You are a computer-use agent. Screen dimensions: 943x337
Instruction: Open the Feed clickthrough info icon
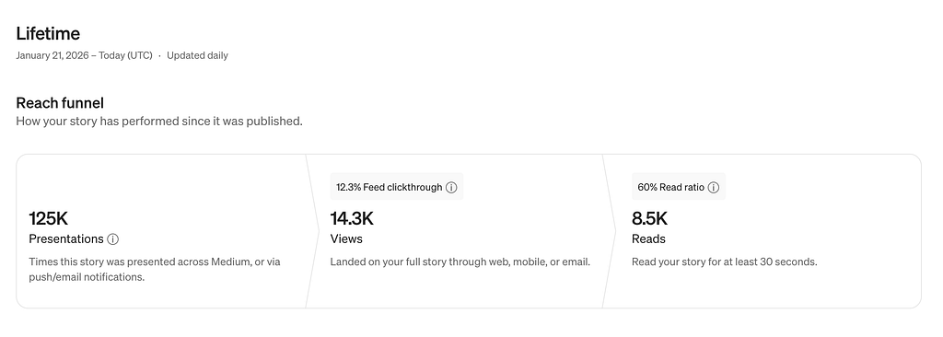tap(451, 187)
